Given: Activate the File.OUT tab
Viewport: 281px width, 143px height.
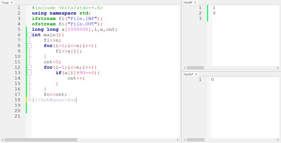Looking at the screenshot, I should click(189, 74).
